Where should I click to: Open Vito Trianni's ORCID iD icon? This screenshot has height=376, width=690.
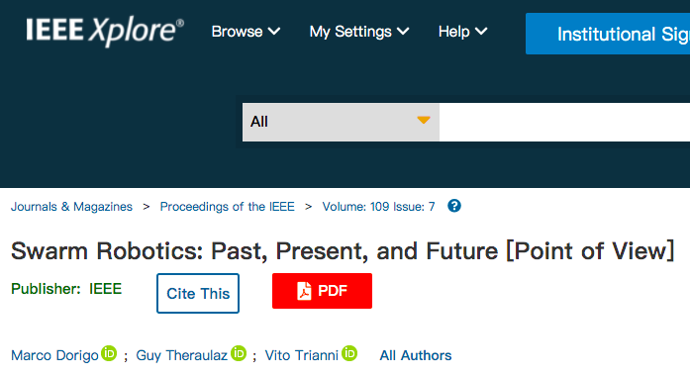(349, 353)
